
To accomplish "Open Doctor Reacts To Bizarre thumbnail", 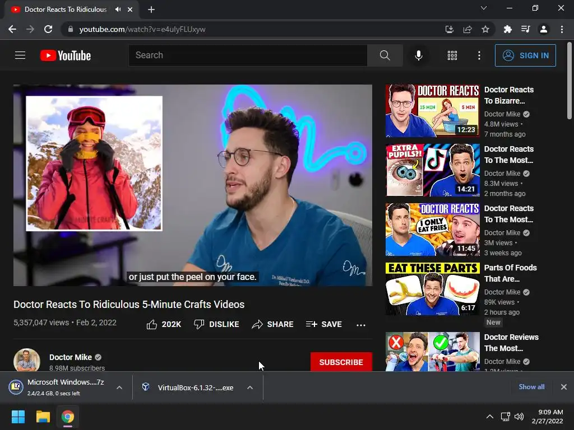I will pyautogui.click(x=432, y=111).
